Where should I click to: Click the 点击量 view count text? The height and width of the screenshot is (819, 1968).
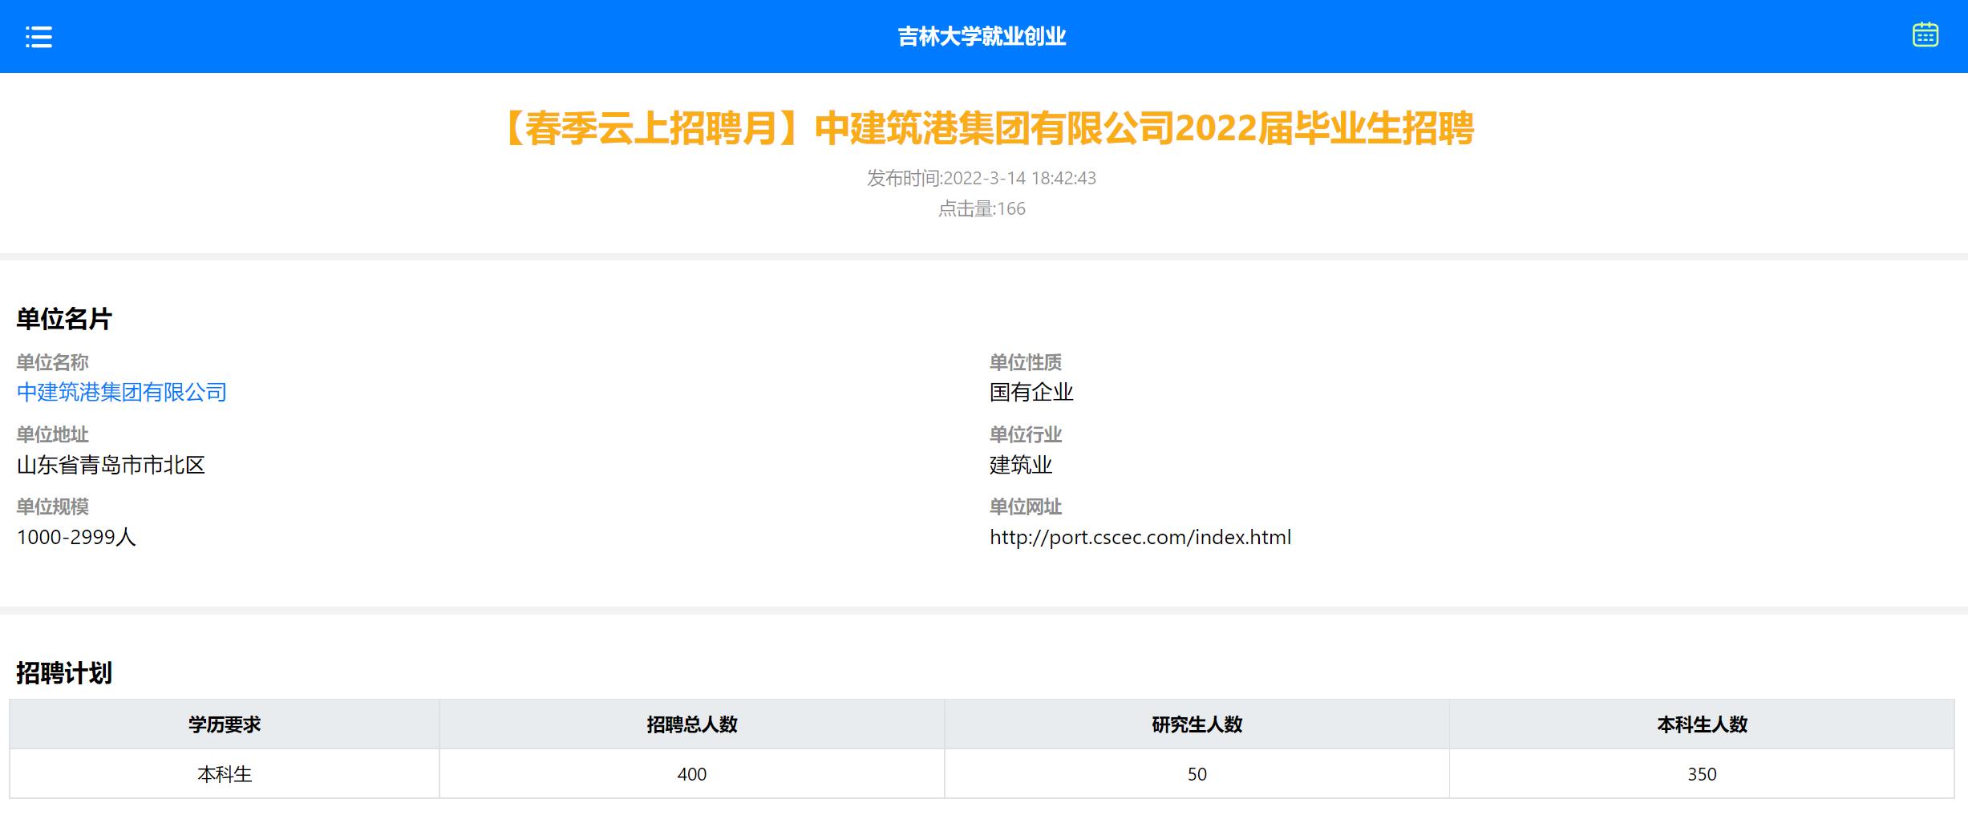coord(982,209)
